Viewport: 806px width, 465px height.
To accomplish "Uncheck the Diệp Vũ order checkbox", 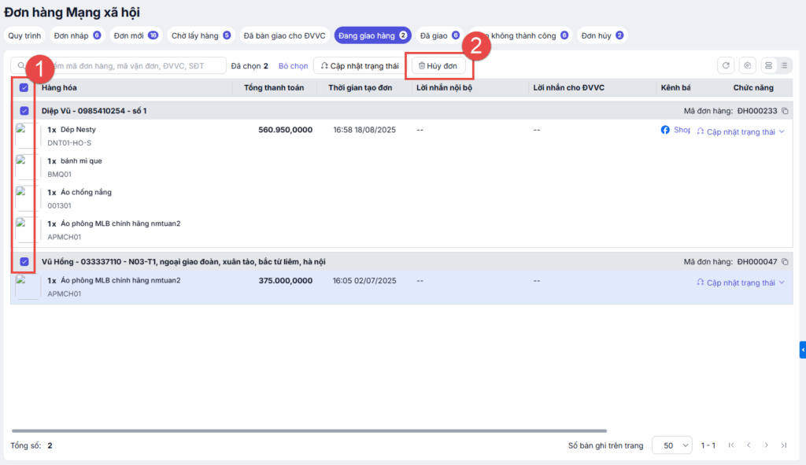I will (24, 111).
